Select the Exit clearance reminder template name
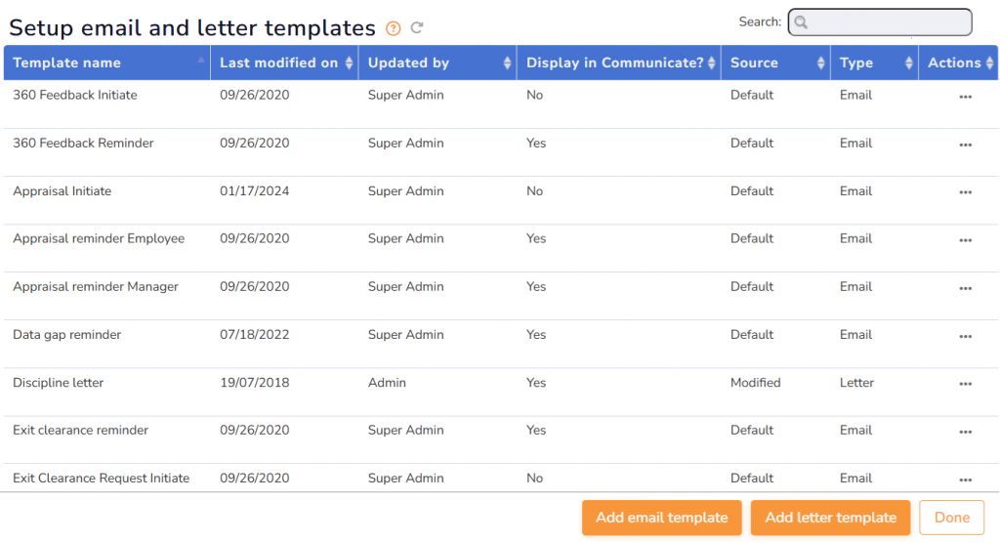Image resolution: width=1000 pixels, height=543 pixels. [x=80, y=430]
